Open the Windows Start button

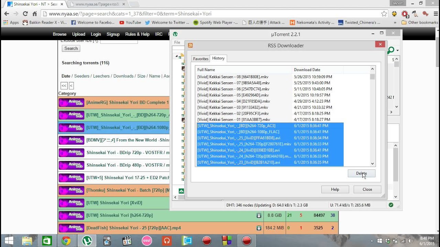tap(9, 241)
